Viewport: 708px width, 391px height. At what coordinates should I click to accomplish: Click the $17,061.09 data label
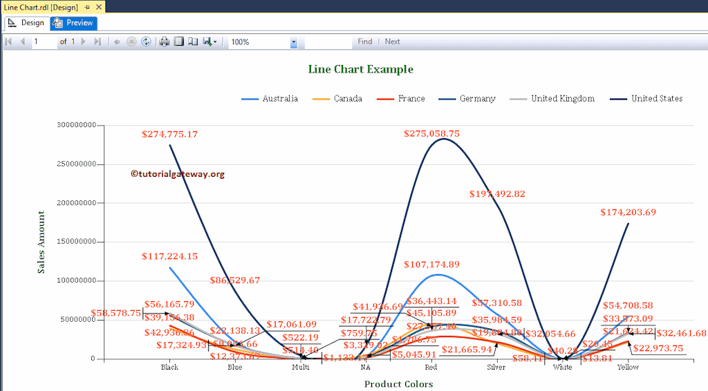(x=292, y=324)
